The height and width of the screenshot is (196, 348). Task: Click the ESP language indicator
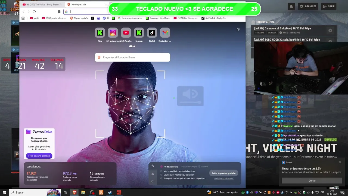point(322,192)
